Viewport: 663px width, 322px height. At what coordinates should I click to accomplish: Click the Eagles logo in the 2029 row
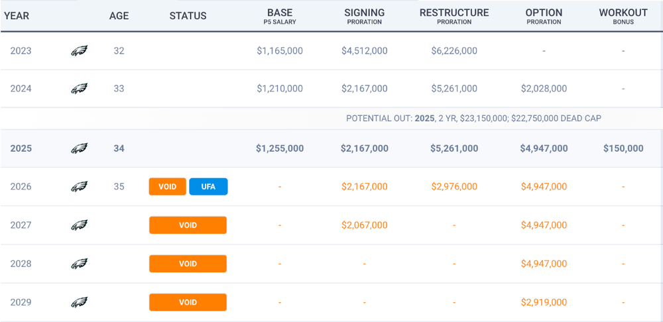click(80, 302)
